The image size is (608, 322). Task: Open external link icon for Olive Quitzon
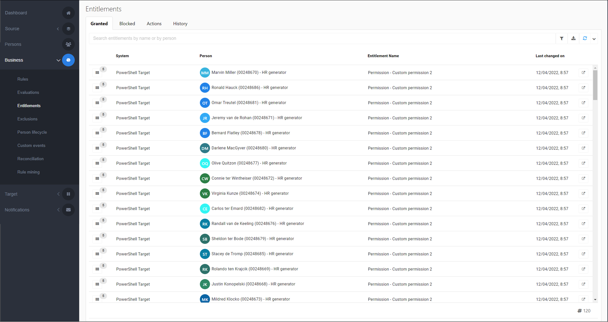(583, 163)
